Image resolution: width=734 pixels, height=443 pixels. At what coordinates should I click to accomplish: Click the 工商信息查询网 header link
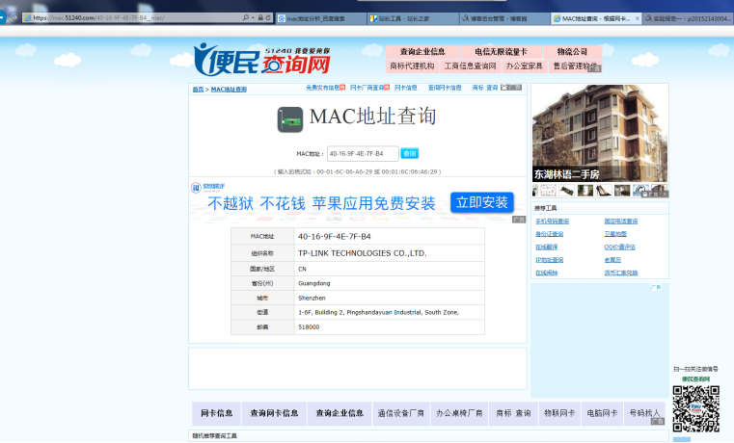(x=470, y=65)
